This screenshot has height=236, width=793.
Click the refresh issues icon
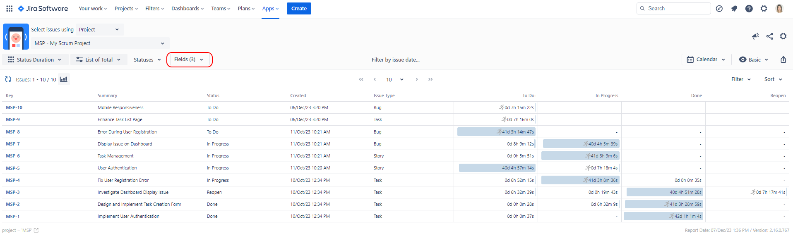point(8,79)
